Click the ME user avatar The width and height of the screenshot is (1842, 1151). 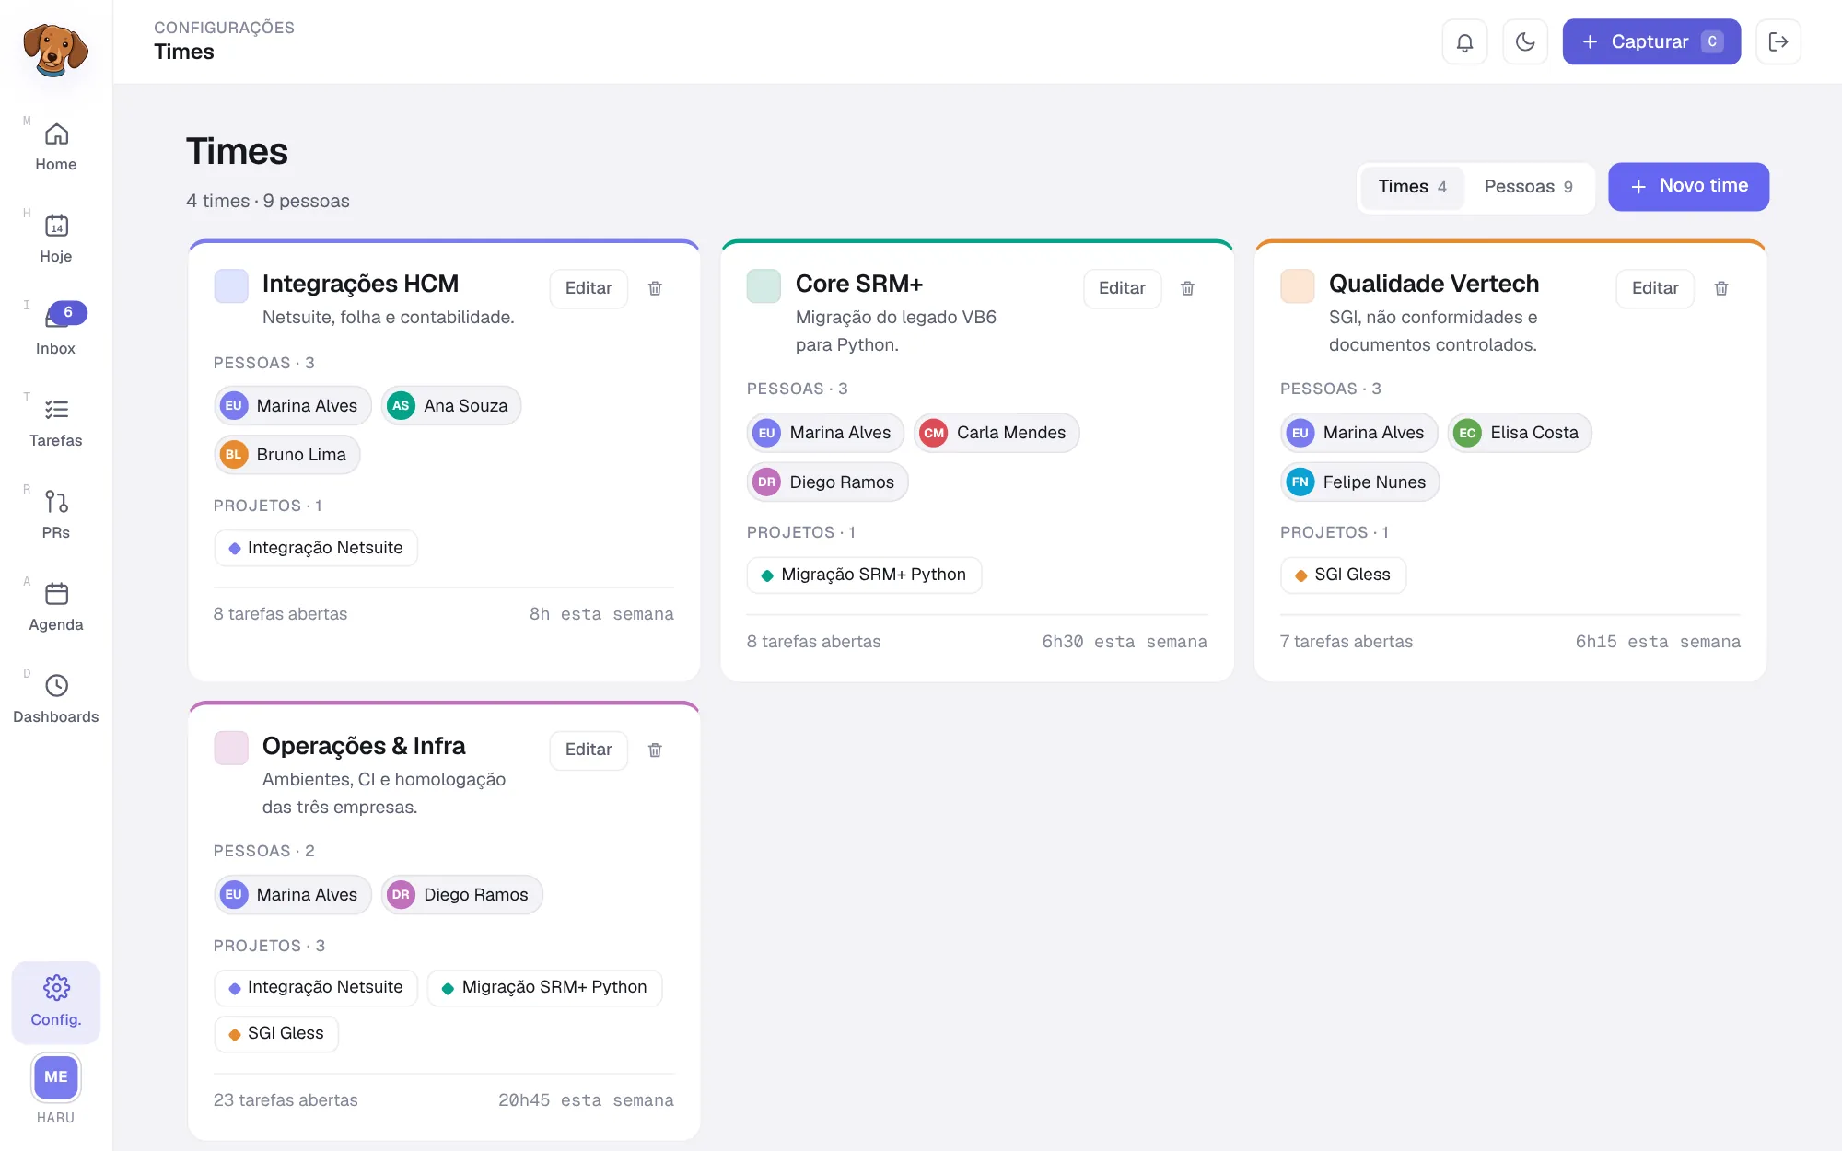pos(56,1077)
